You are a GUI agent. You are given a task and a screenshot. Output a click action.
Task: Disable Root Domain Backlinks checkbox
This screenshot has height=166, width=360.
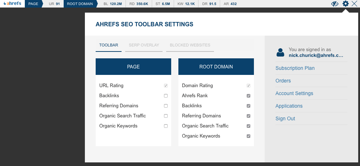[249, 106]
